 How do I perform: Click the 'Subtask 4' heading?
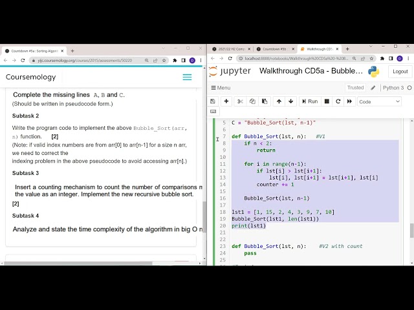(25, 216)
